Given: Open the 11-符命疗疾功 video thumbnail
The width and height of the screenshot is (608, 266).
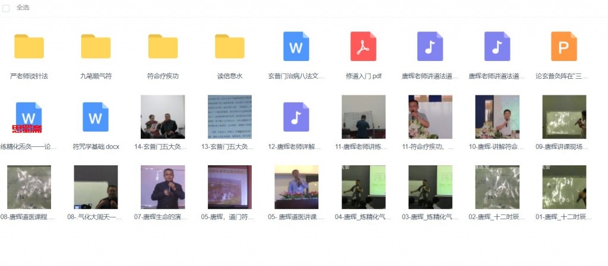Looking at the screenshot, I should 430,117.
